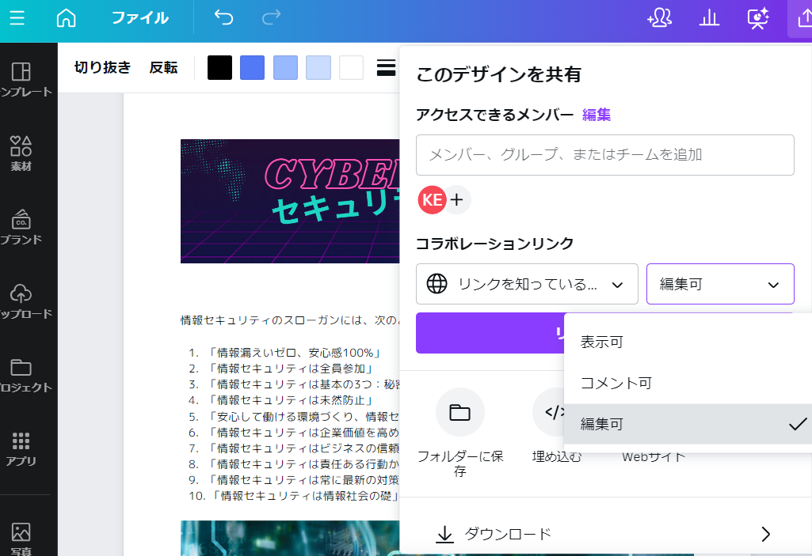Open the add collaborators icon
The width and height of the screenshot is (812, 556).
(659, 17)
